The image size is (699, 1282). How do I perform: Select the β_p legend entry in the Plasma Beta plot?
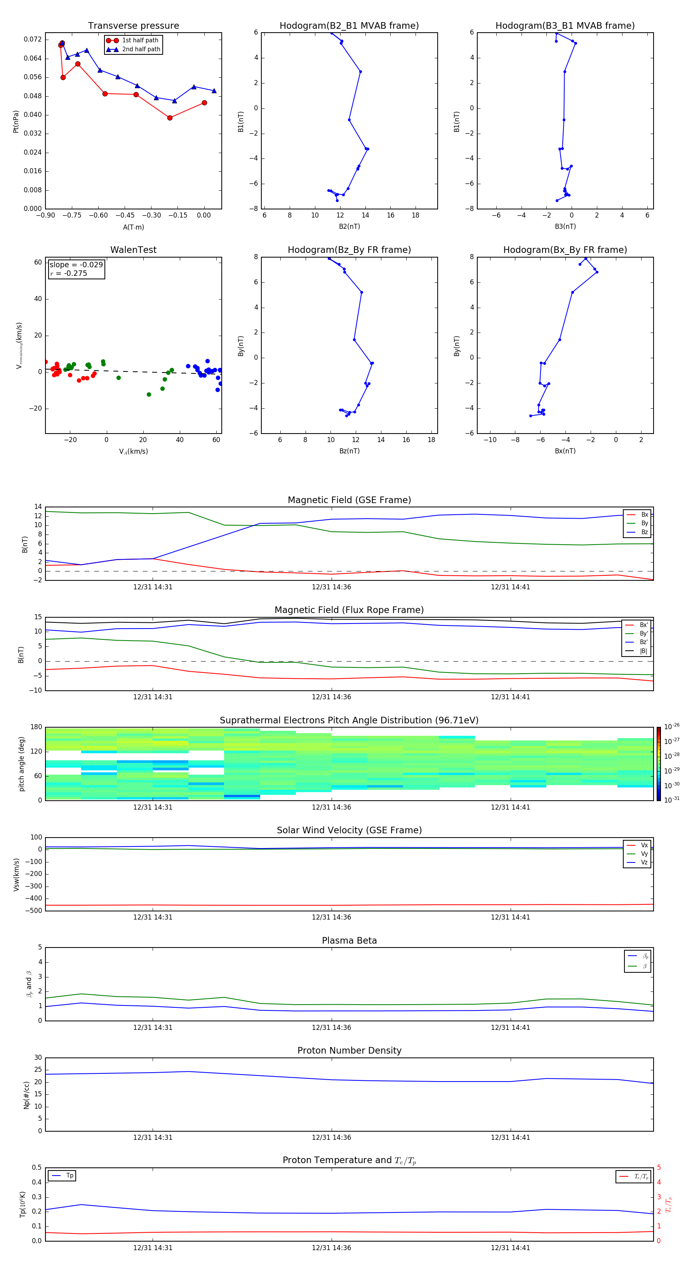(x=638, y=956)
